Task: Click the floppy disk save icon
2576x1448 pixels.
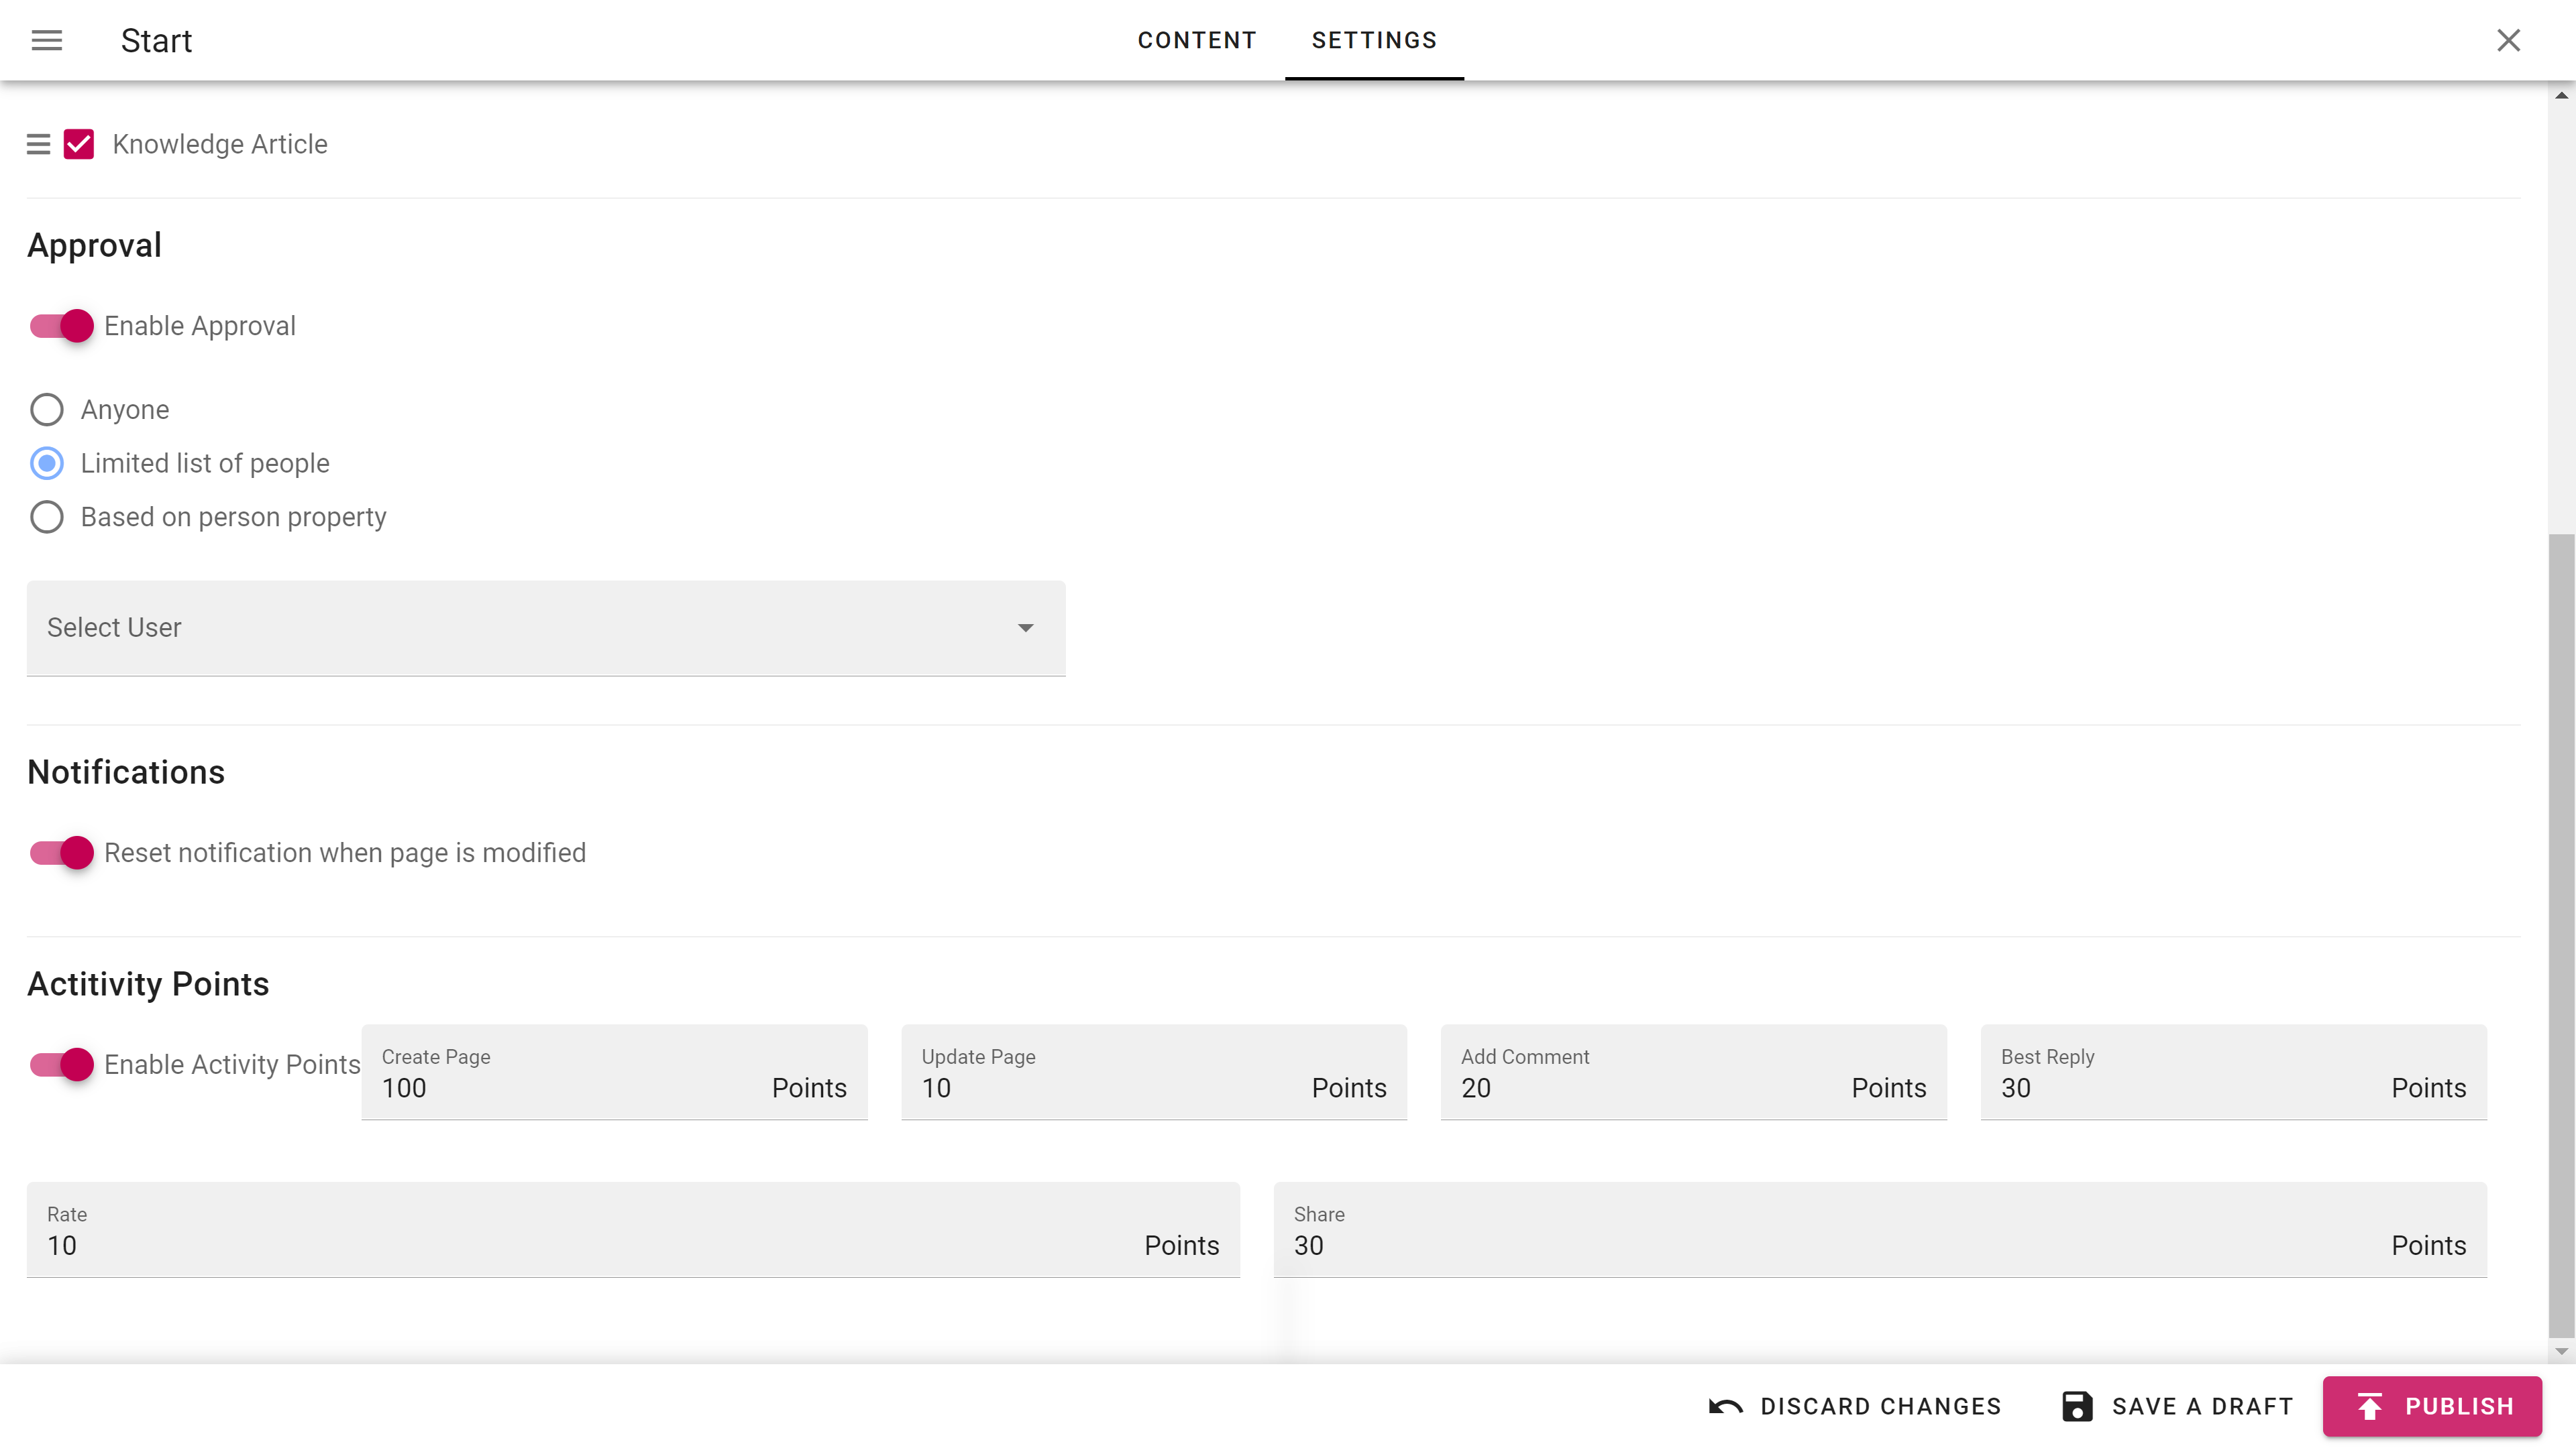Action: coord(2077,1406)
